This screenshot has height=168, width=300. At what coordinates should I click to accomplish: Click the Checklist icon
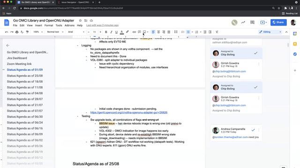(x=183, y=32)
